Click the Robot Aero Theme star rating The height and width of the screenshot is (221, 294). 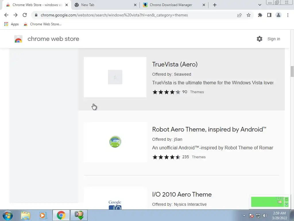click(x=166, y=157)
